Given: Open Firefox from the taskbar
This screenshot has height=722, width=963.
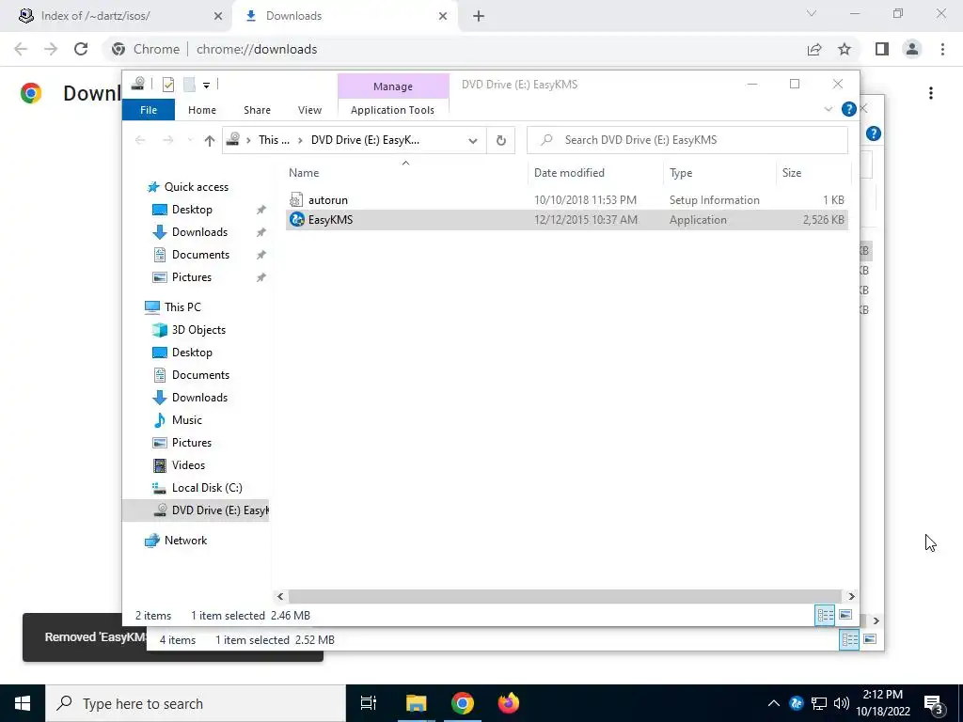Looking at the screenshot, I should click(509, 703).
